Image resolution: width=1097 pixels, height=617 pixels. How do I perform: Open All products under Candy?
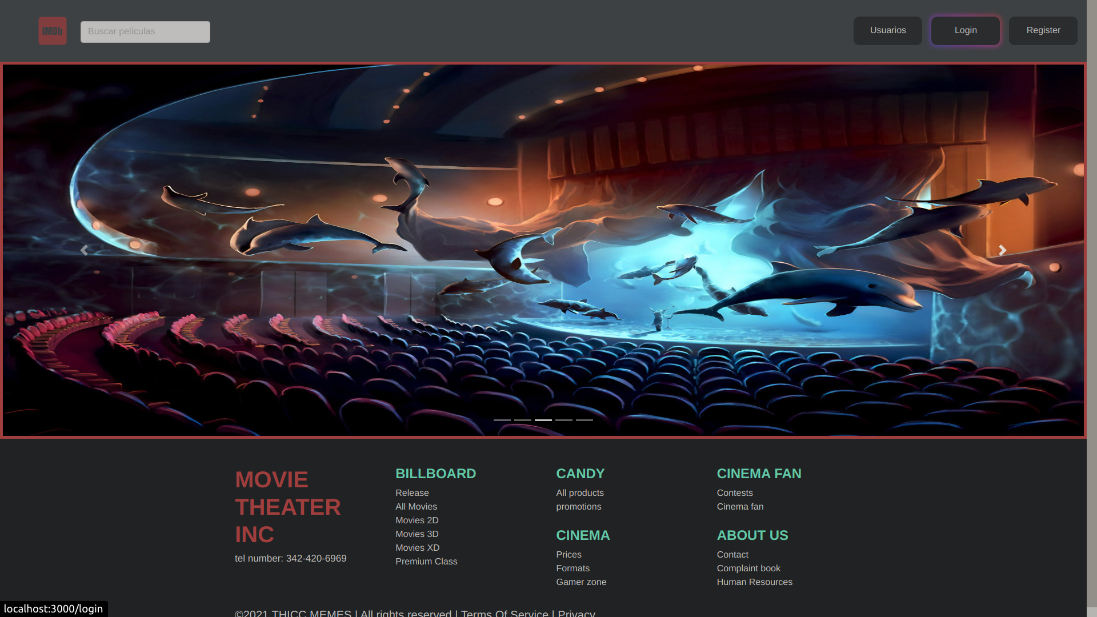pyautogui.click(x=580, y=493)
